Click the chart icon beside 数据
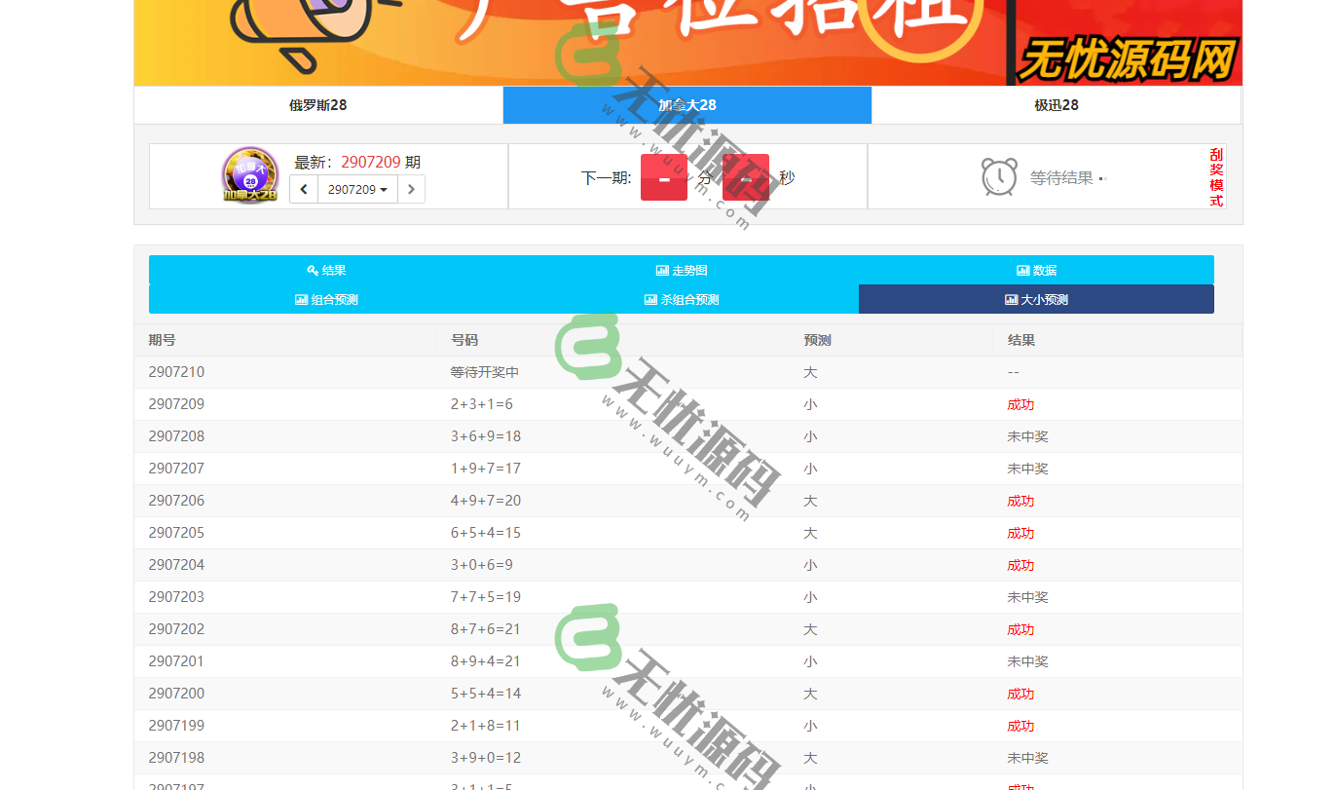Screen dimensions: 1335x790 (x=1024, y=270)
